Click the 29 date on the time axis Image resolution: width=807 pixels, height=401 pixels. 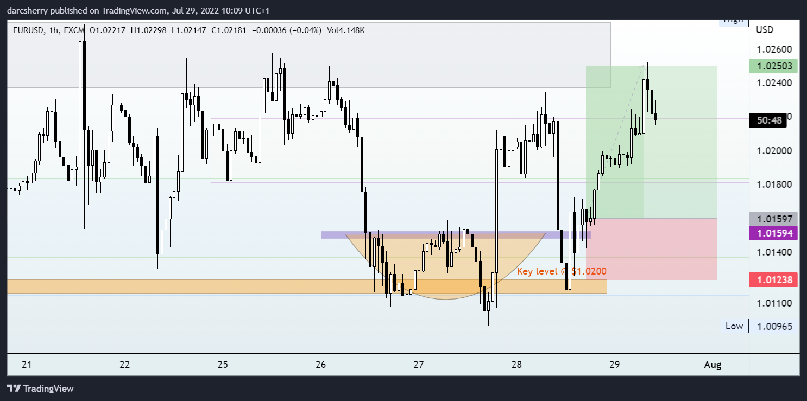615,365
